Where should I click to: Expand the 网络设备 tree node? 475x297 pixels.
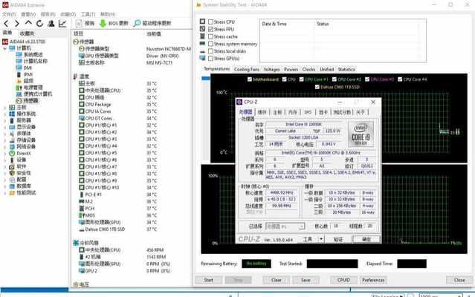point(5,147)
